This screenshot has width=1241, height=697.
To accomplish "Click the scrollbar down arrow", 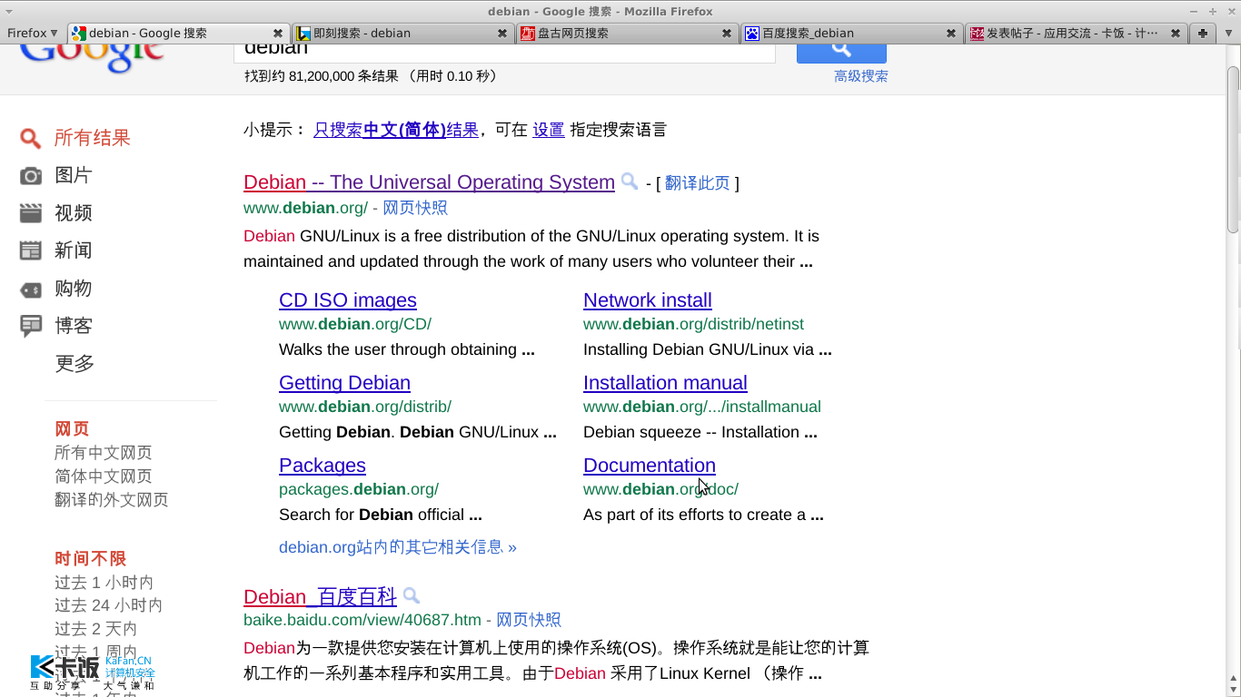I will coord(1233,689).
